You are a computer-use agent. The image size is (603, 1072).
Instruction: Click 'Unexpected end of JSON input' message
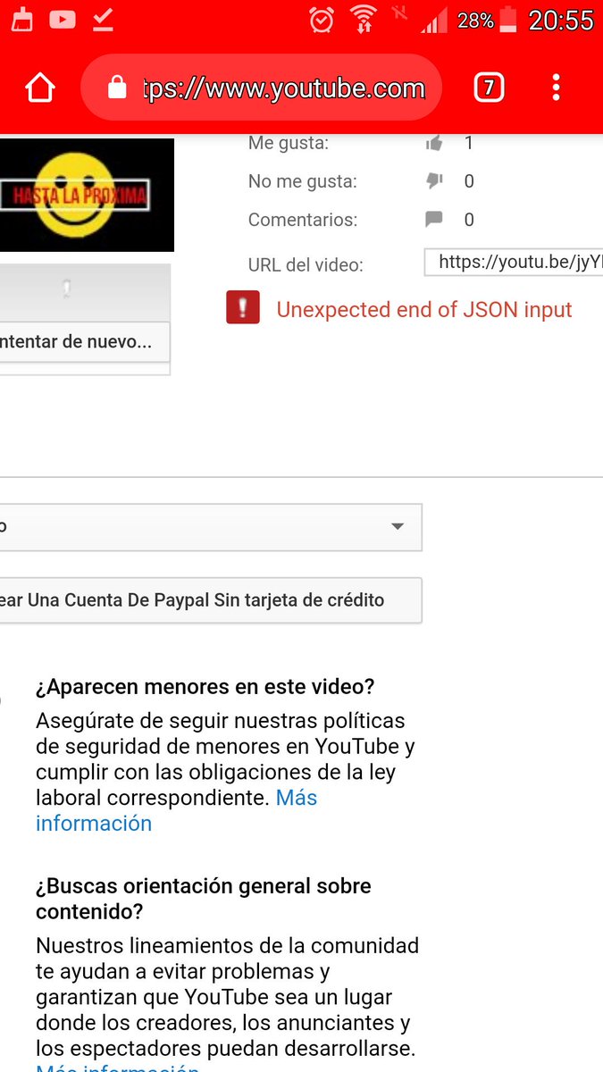[424, 310]
